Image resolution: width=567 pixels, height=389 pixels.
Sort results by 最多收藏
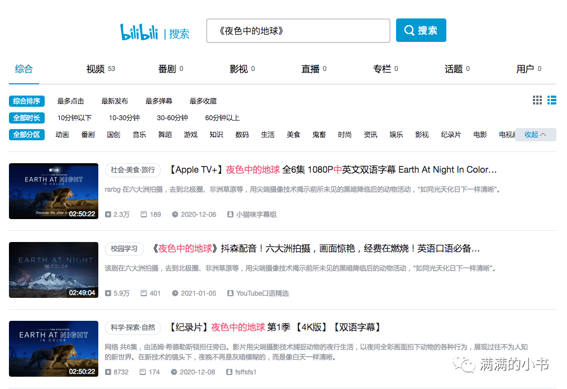pos(203,101)
